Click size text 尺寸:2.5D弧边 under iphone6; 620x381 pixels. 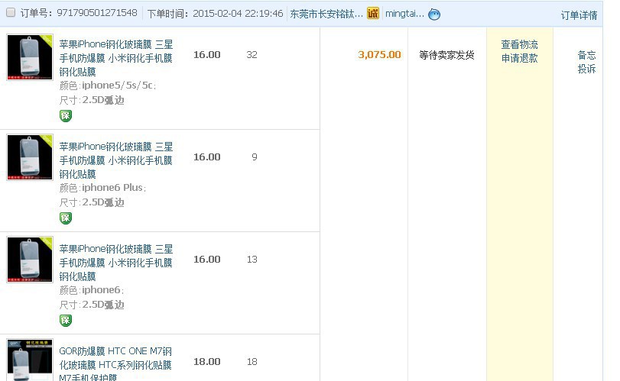(x=92, y=305)
